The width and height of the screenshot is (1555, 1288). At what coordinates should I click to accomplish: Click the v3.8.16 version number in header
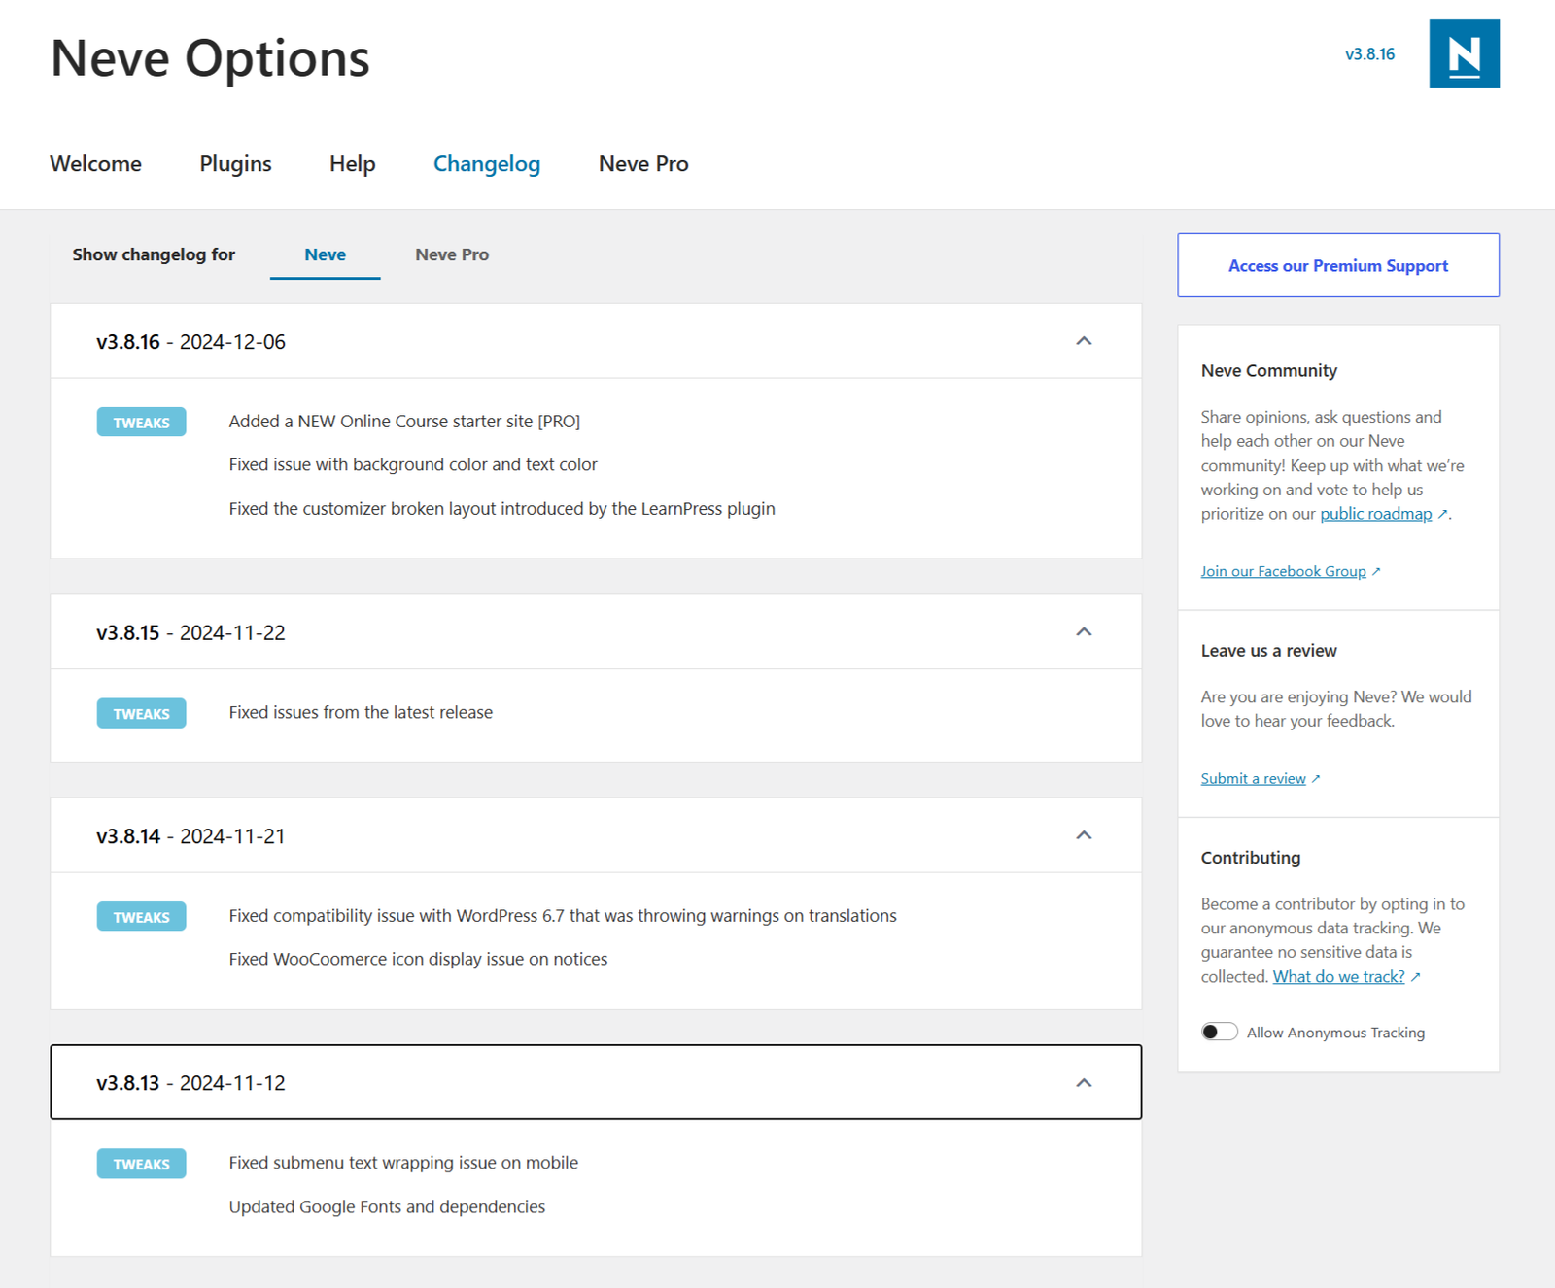[x=1369, y=54]
